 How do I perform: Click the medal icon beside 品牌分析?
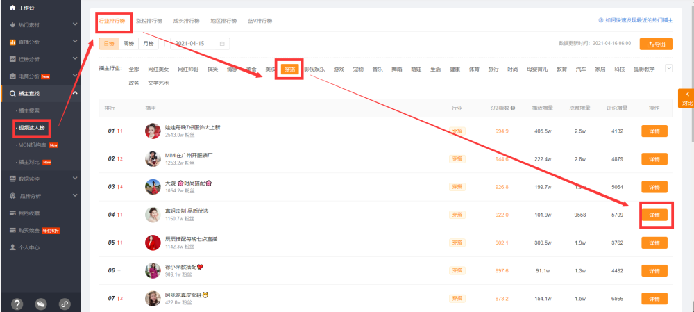(12, 196)
